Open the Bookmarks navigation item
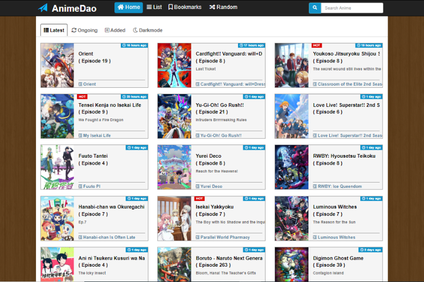 [185, 7]
